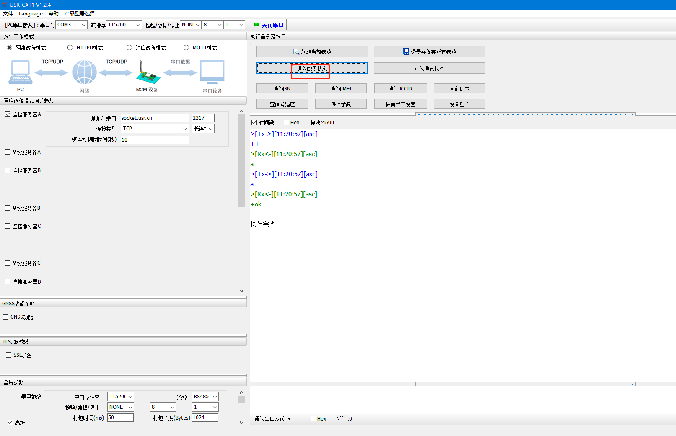
Task: Open the Language menu
Action: tap(31, 14)
